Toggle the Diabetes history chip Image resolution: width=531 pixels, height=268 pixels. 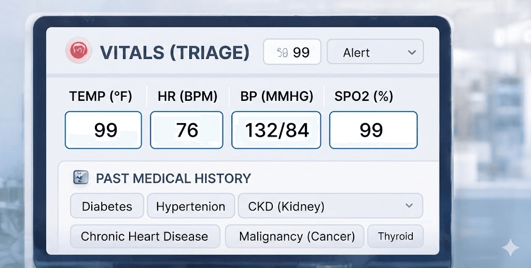click(107, 206)
